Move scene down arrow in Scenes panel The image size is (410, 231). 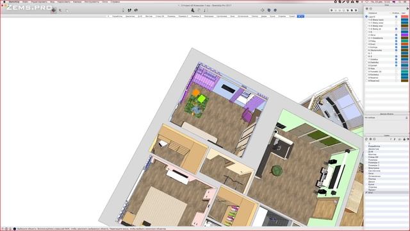point(395,139)
